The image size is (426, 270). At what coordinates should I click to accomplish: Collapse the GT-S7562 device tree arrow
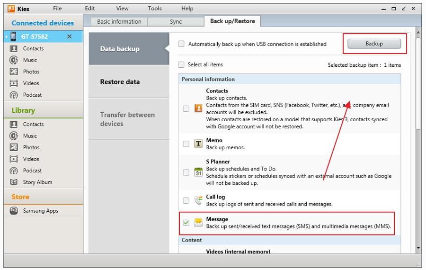click(7, 36)
